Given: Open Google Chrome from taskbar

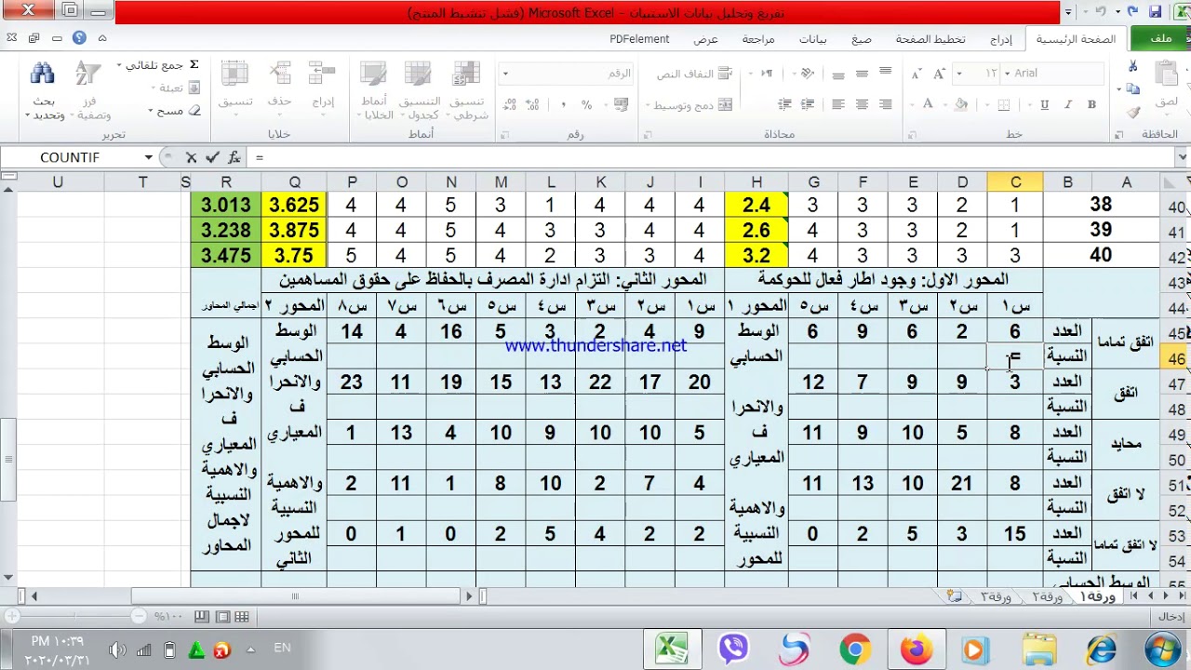Looking at the screenshot, I should click(855, 649).
